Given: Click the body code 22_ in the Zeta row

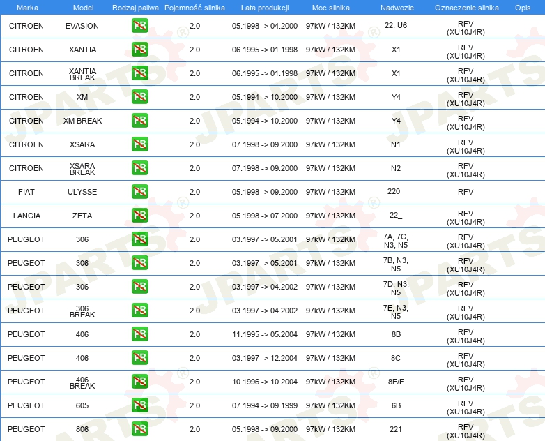Looking at the screenshot, I should [396, 215].
